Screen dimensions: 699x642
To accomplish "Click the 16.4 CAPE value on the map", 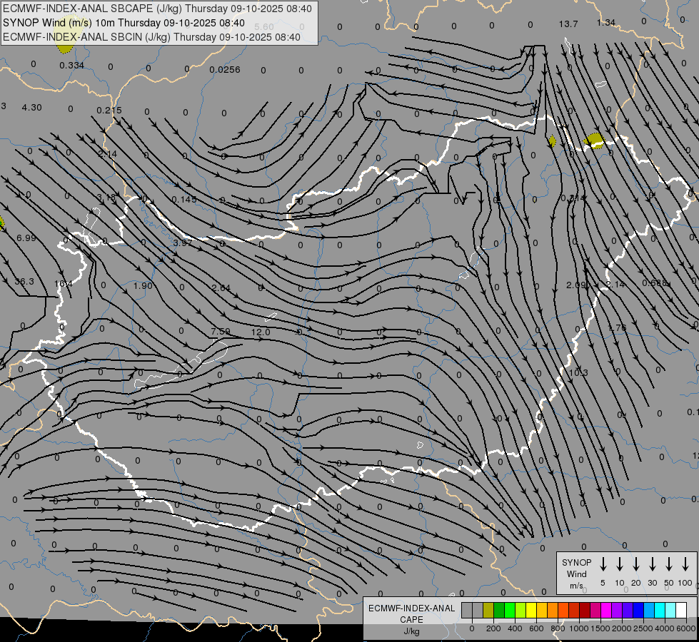I will pyautogui.click(x=64, y=283).
